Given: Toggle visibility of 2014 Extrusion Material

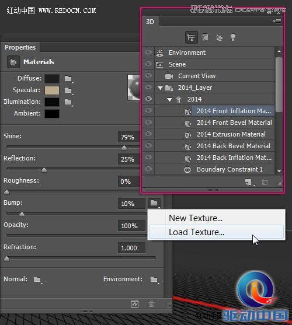Looking at the screenshot, I should click(148, 134).
